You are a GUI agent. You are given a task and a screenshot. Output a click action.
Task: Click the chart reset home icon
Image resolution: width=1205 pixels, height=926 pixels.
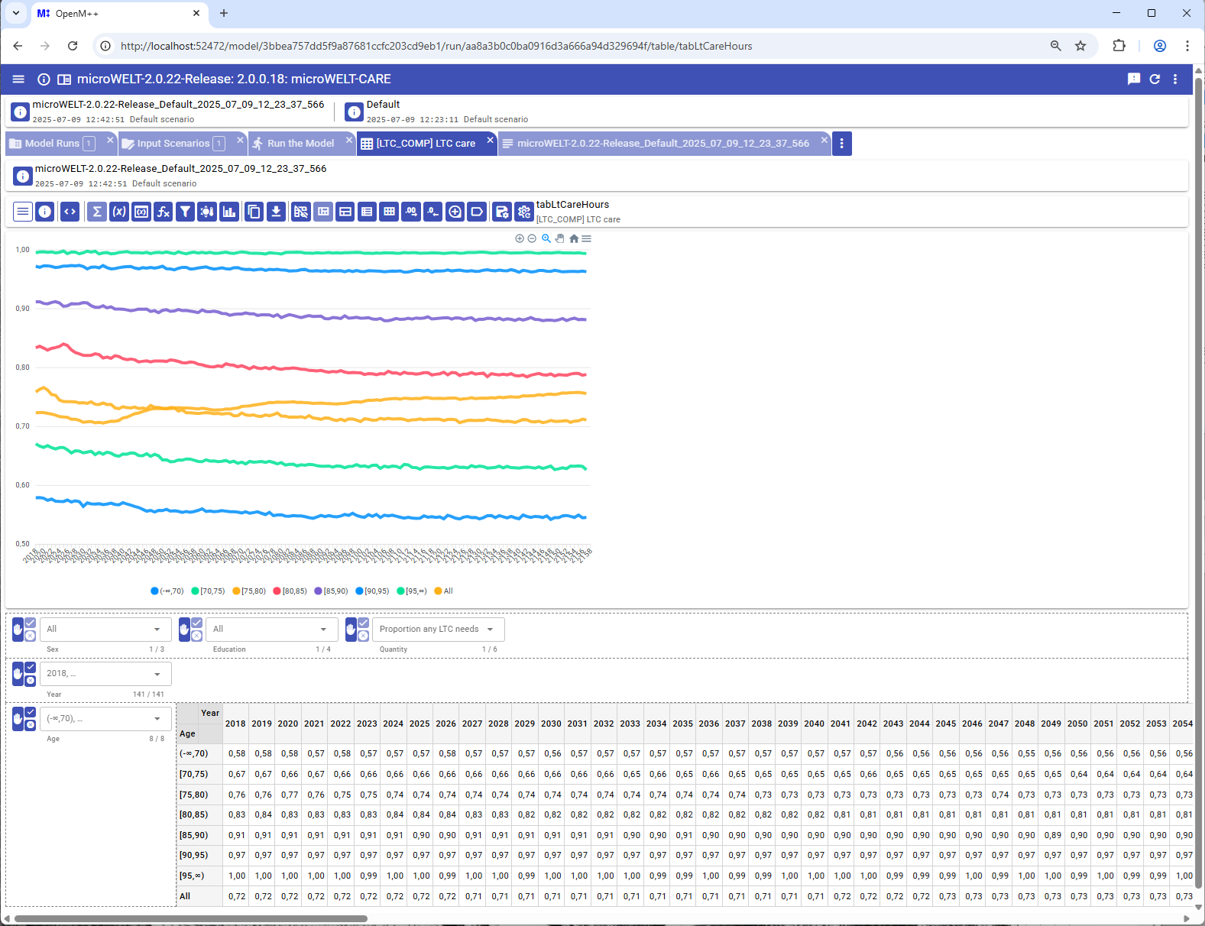tap(574, 238)
